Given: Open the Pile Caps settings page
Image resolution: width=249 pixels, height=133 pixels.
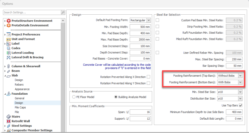Looking at the screenshot, I should click(20, 107).
